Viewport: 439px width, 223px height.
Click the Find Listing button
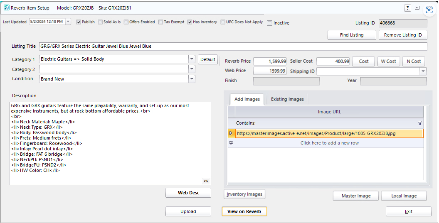(x=352, y=35)
